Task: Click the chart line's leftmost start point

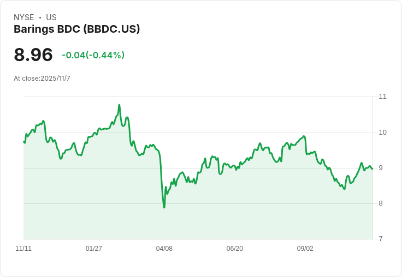Action: pyautogui.click(x=24, y=142)
